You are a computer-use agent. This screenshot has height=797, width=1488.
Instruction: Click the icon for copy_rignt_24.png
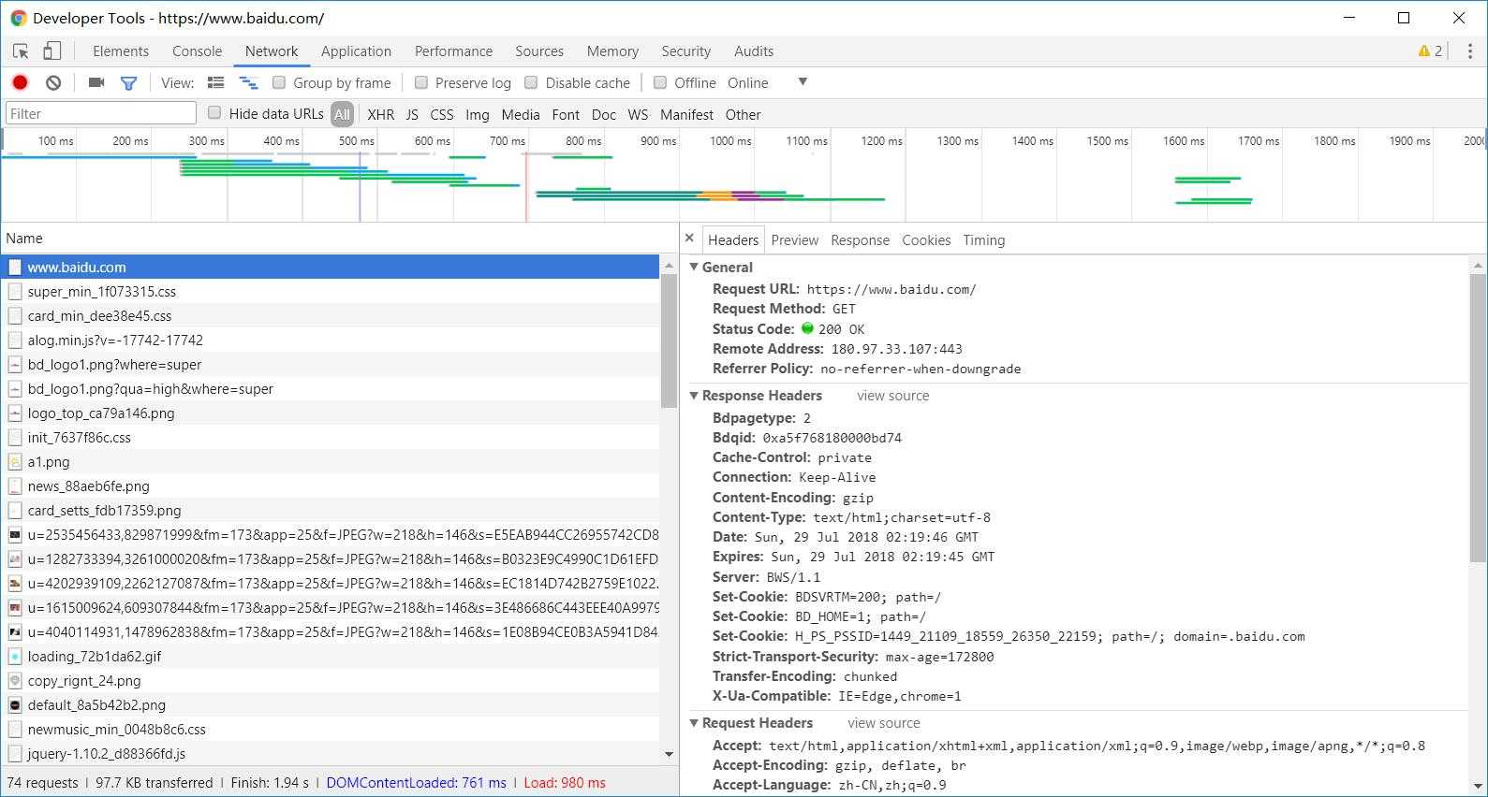15,680
